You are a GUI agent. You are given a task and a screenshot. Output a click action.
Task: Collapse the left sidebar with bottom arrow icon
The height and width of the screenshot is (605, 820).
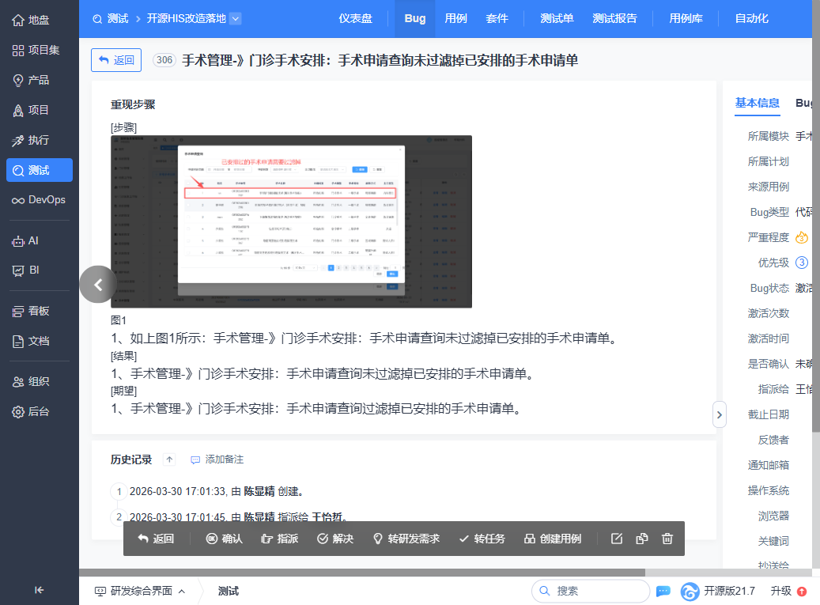[40, 589]
